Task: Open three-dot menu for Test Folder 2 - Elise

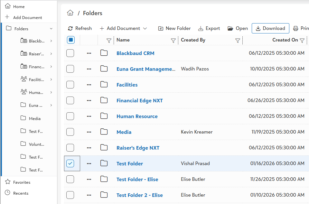Action: (89, 195)
